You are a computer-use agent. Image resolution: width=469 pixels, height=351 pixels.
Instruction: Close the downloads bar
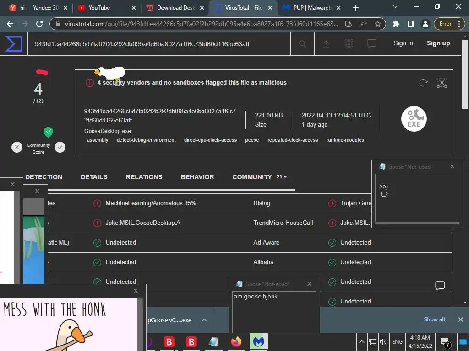tap(461, 319)
